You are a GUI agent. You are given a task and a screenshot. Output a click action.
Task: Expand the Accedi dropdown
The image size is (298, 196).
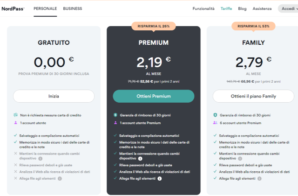pos(287,8)
